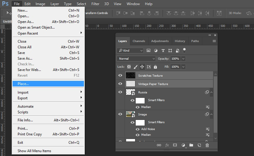The image size is (254, 156).
Task: Click the delete layer trash icon
Action: [207, 145]
